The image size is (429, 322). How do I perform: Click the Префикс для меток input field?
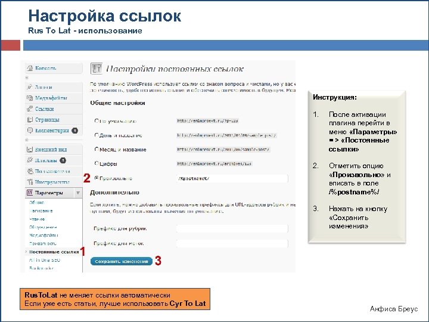click(x=232, y=243)
